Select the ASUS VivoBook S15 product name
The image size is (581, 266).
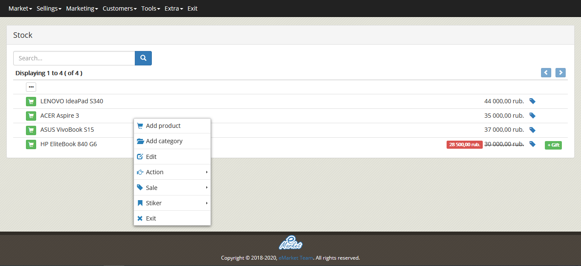[x=67, y=130]
